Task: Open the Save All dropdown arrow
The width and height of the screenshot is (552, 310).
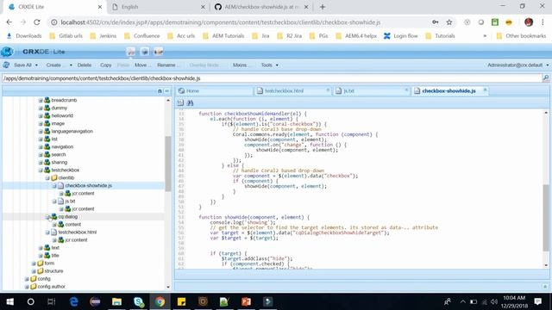Action: (x=36, y=65)
